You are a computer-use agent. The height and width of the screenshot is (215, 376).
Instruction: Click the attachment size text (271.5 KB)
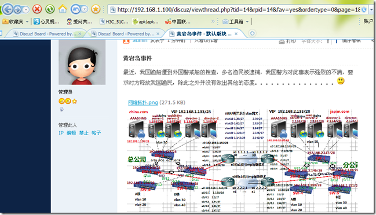point(172,103)
